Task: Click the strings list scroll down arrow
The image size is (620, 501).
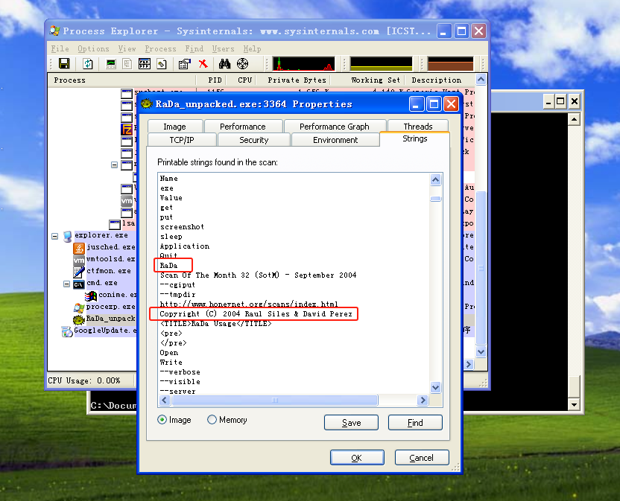Action: coord(436,388)
